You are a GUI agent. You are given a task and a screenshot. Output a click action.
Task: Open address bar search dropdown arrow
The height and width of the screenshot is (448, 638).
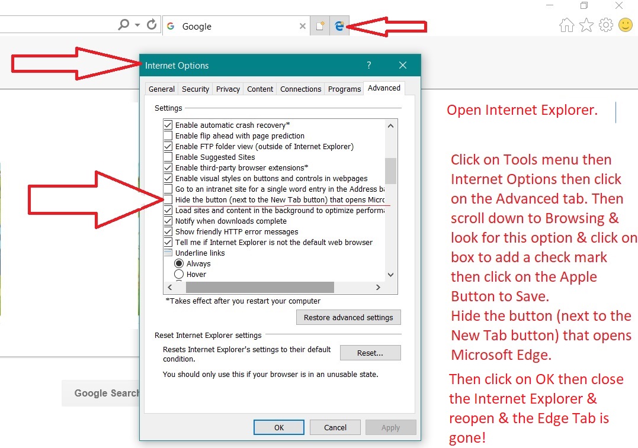137,25
